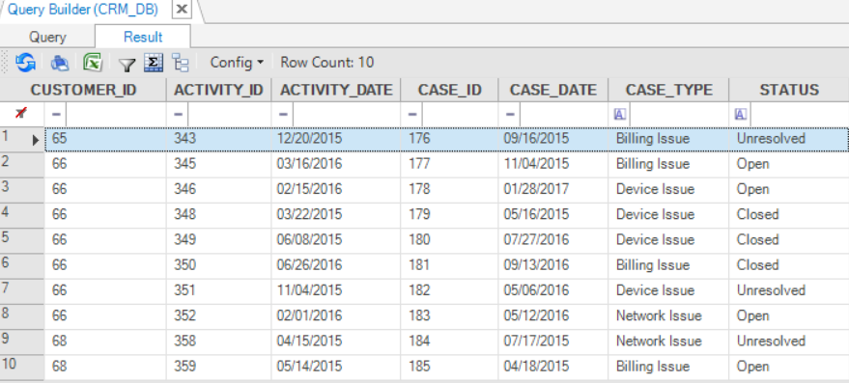This screenshot has width=849, height=383.
Task: Toggle the filter row funnel icon
Action: tap(127, 65)
